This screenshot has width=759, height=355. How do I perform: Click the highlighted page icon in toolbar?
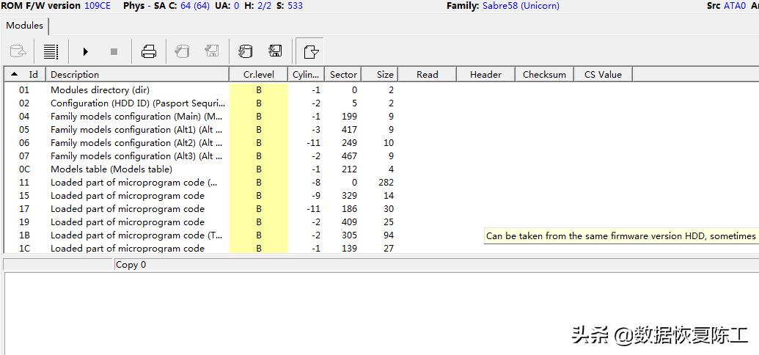pos(310,51)
